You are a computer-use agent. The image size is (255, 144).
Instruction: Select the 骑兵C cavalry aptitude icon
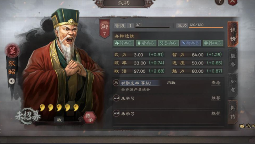coord(124,43)
